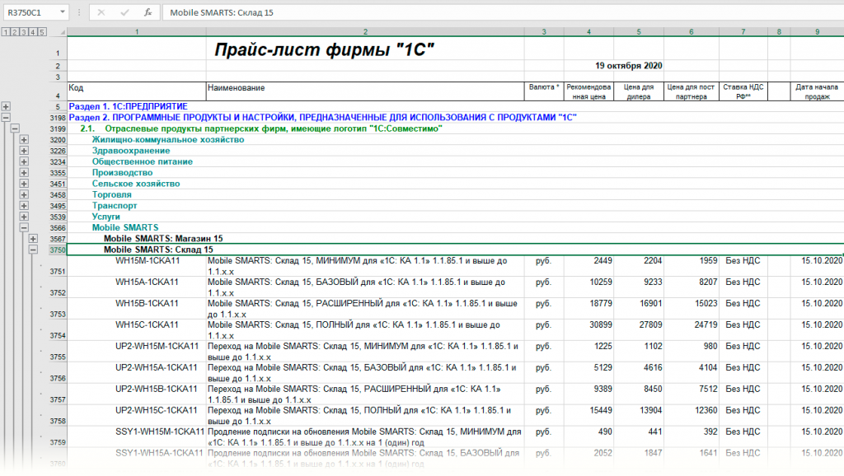Select column 7 header
Viewport: 844px width, 476px height.
(743, 32)
